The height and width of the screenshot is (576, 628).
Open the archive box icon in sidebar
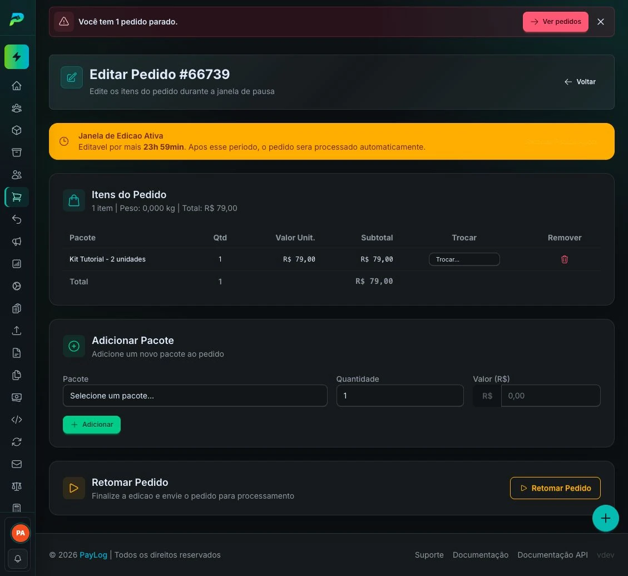pyautogui.click(x=17, y=152)
